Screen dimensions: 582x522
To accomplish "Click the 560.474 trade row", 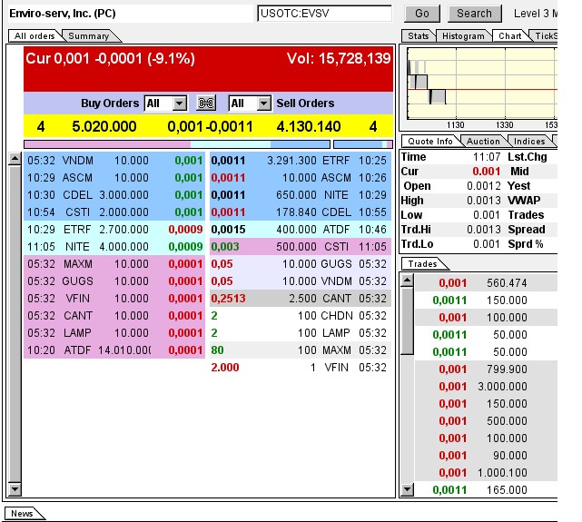I will [x=486, y=283].
